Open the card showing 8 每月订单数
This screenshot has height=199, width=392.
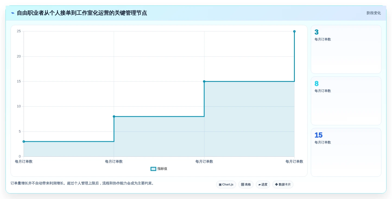pos(346,101)
